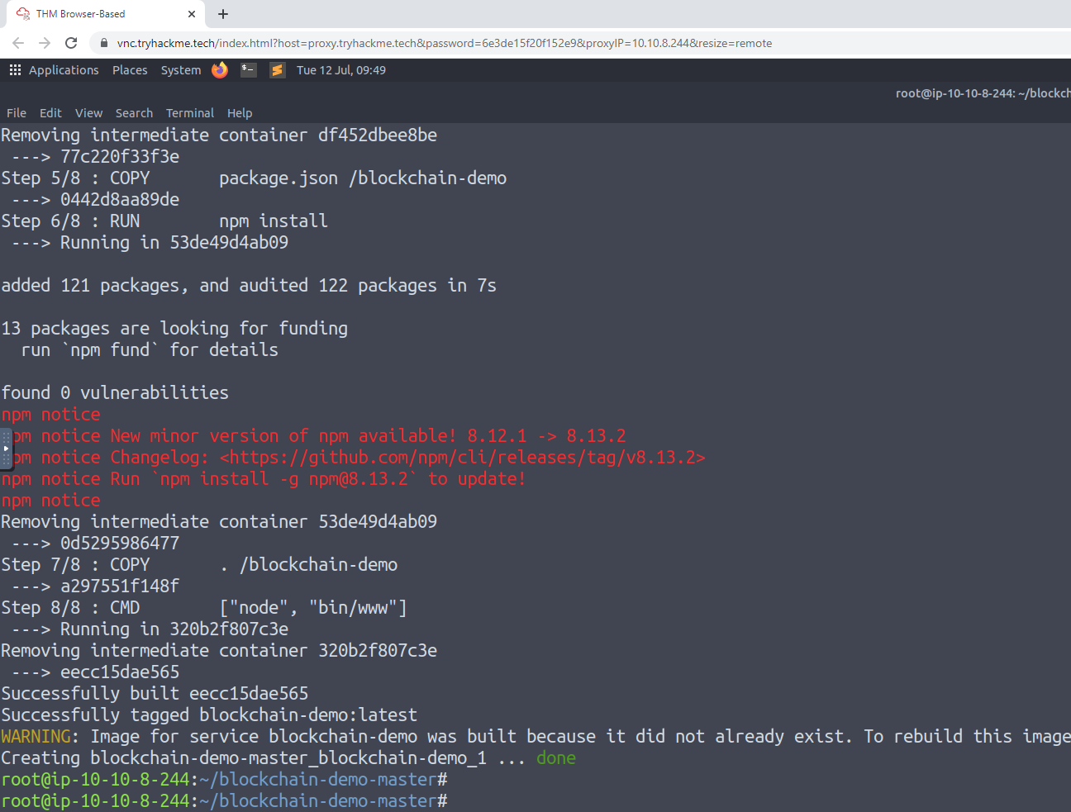This screenshot has height=812, width=1071.
Task: Expand the noVNC side control panel handle
Action: 6,449
